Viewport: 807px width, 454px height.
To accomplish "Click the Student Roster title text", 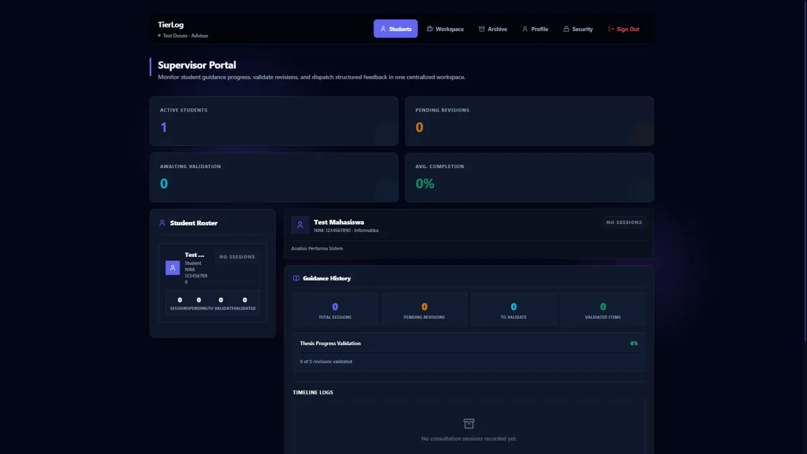I will [194, 223].
